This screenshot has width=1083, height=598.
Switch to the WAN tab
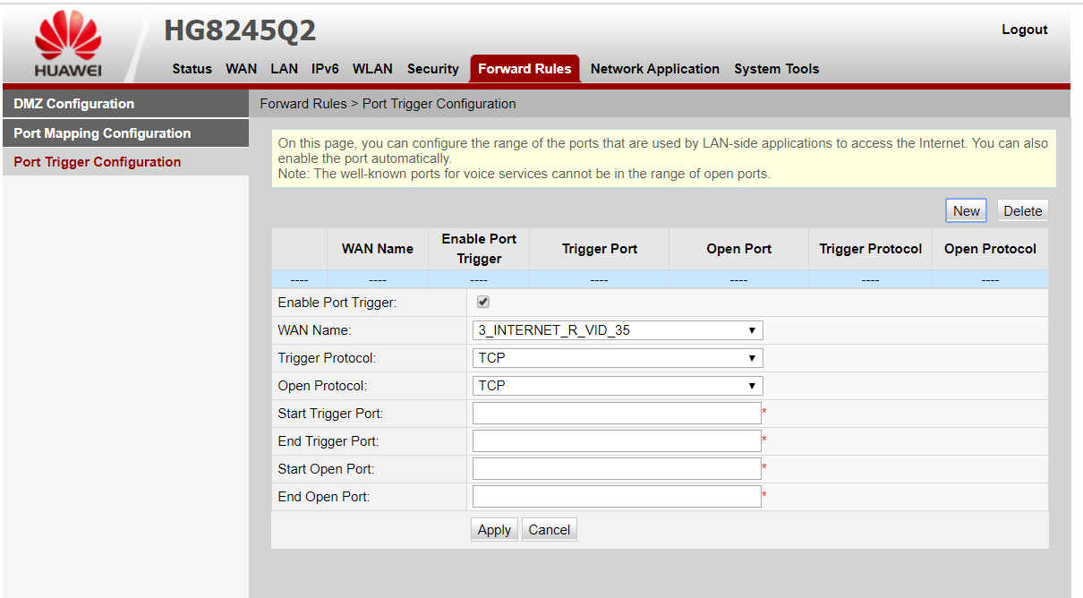click(x=241, y=69)
